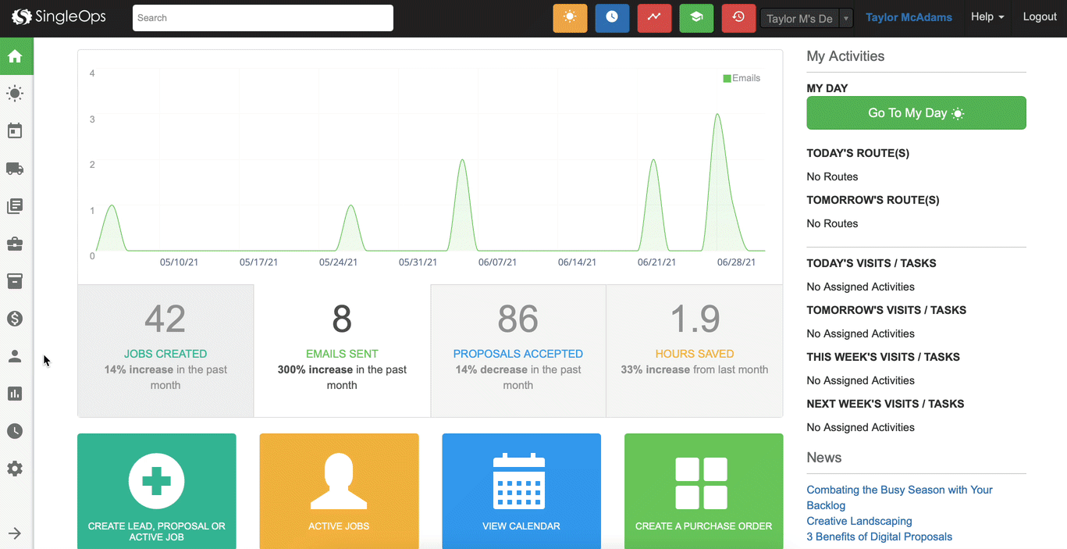Click the dollar sign icon in the sidebar

point(15,319)
